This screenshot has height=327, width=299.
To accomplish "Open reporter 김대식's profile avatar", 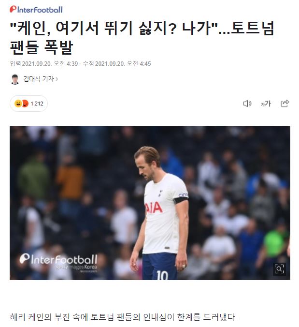I will tap(15, 79).
